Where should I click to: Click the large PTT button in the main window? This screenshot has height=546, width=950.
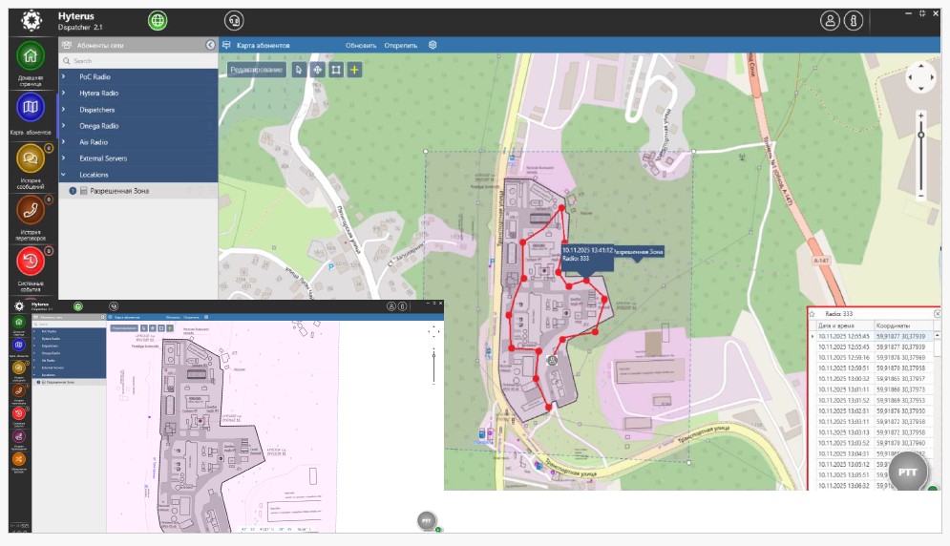pos(907,472)
